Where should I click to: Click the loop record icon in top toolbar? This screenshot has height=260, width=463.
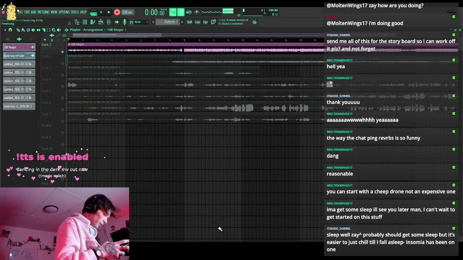[189, 12]
